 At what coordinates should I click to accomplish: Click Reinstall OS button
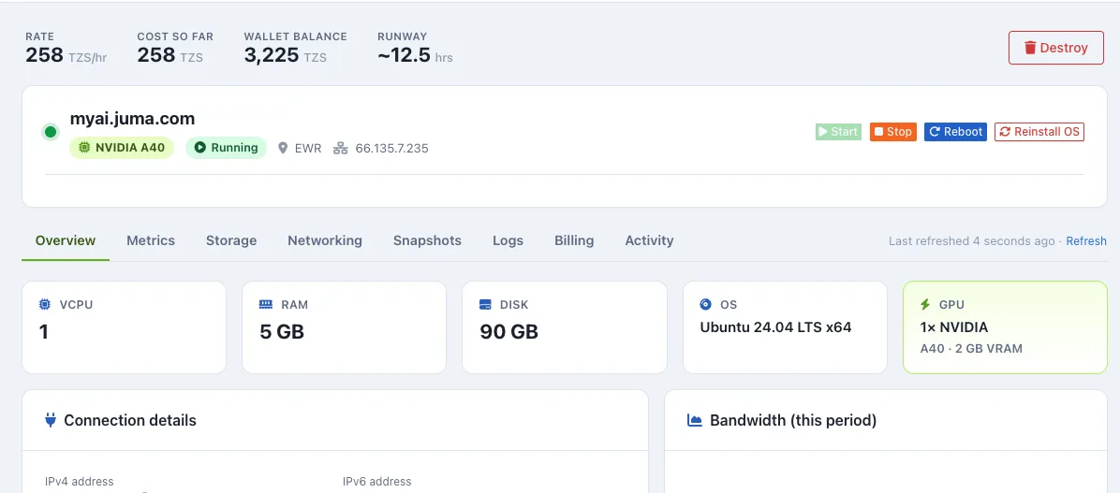pos(1039,132)
